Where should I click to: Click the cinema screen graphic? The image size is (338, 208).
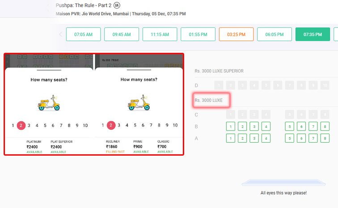283,183
